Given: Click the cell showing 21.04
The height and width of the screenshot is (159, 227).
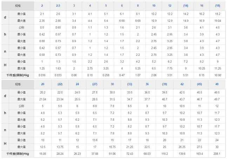Looking at the screenshot, I should 42,99.
